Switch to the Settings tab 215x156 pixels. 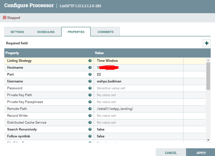pos(17,32)
